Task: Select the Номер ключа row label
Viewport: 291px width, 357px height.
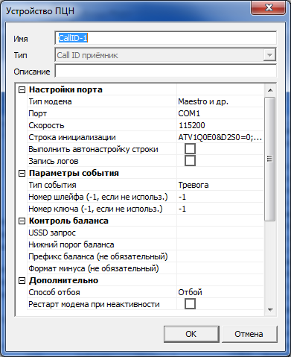Action: pos(95,209)
